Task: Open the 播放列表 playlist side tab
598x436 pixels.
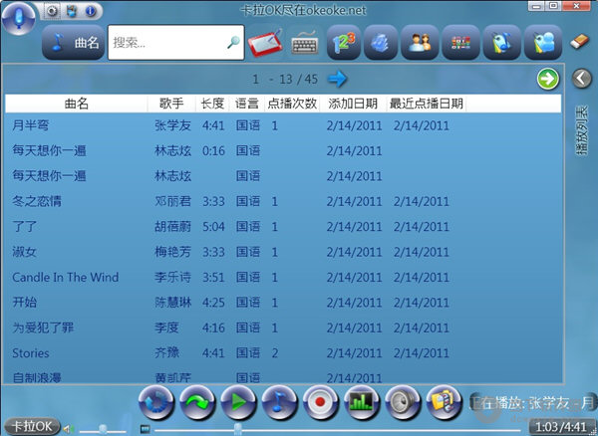Action: 582,130
